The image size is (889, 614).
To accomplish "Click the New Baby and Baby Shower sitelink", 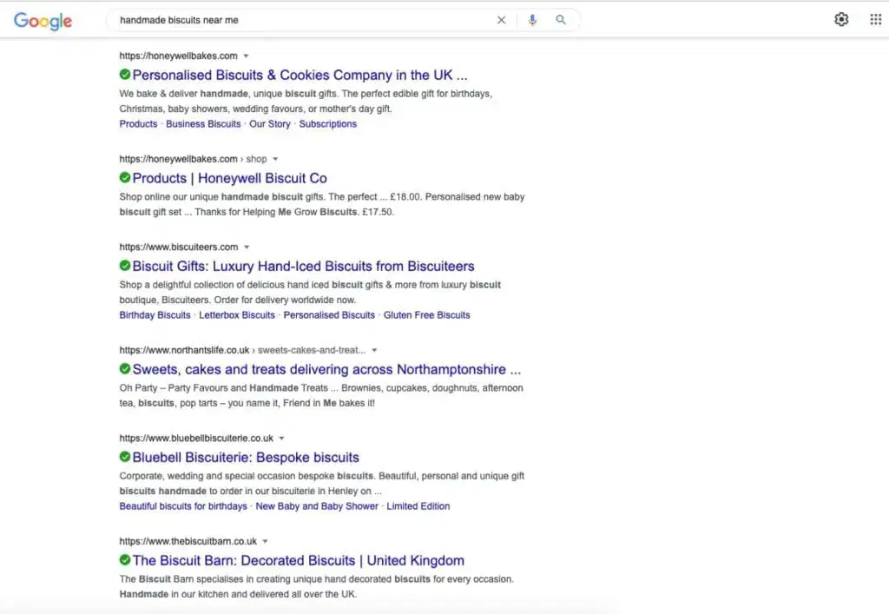I will coord(318,505).
